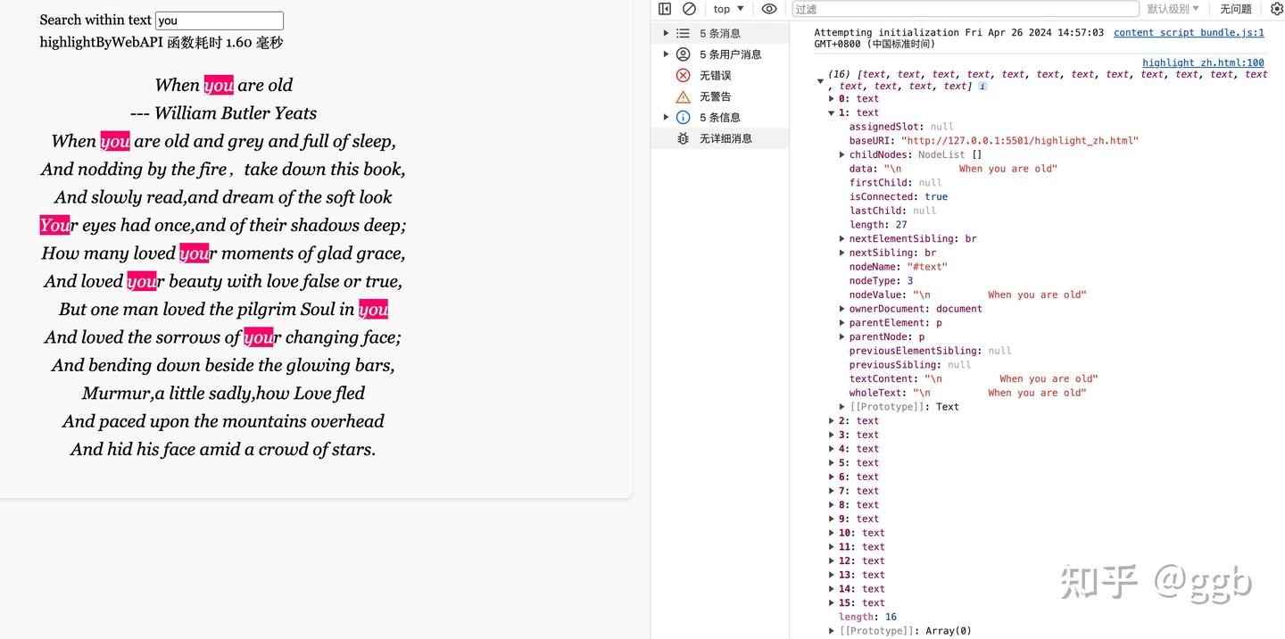Open the top frame context dropdown
The height and width of the screenshot is (639, 1285).
(727, 8)
